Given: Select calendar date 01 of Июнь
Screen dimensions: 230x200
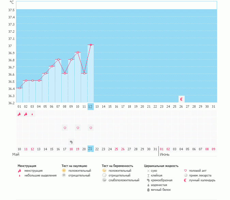Looking at the screenshot, I should click(162, 149).
